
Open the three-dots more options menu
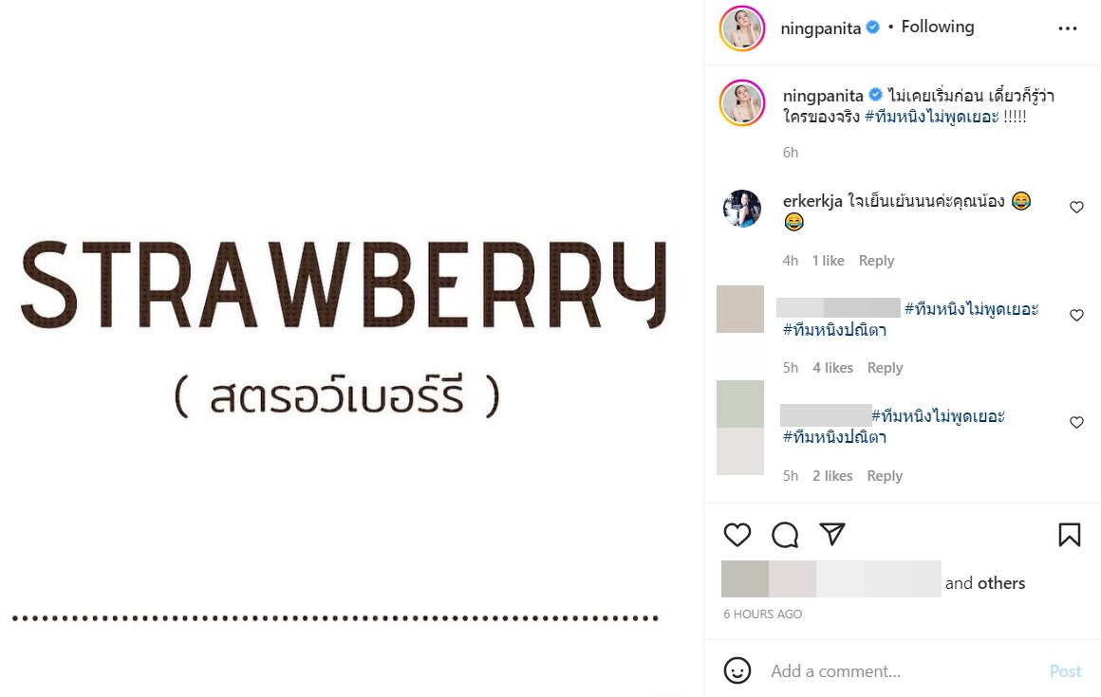tap(1067, 28)
